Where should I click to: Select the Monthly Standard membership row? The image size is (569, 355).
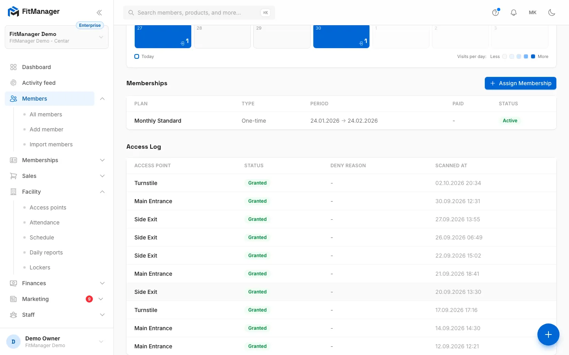[x=341, y=121]
